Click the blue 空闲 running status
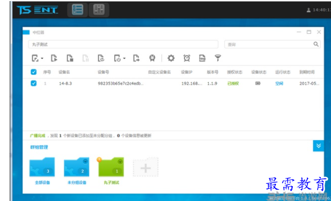The height and width of the screenshot is (201, 331). tap(279, 84)
